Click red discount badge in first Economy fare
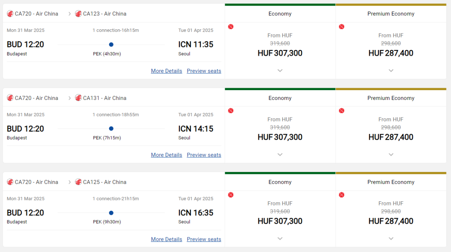The width and height of the screenshot is (451, 252). (231, 27)
